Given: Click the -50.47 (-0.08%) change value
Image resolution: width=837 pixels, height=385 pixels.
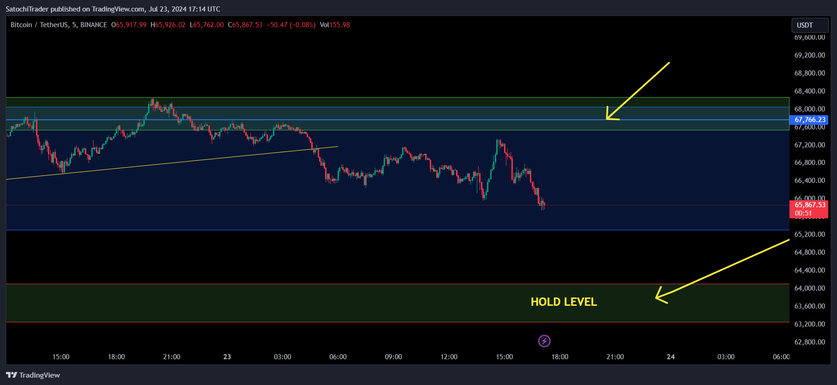Looking at the screenshot, I should (291, 25).
